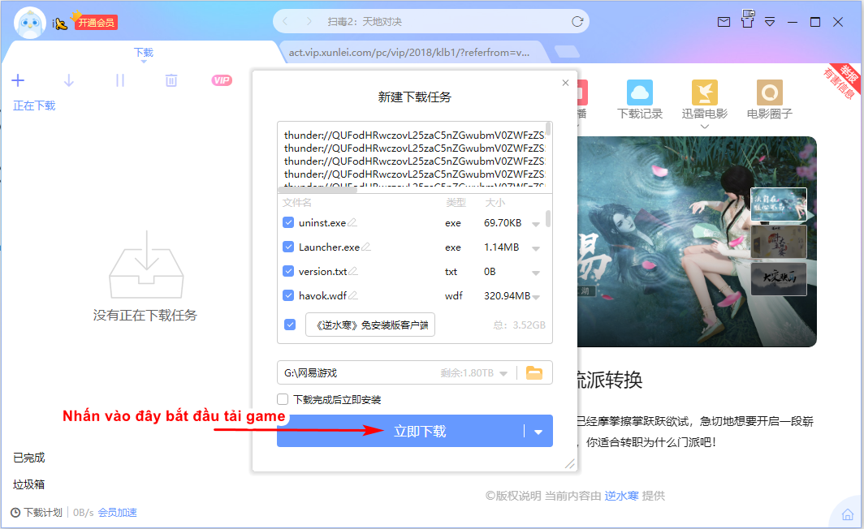The image size is (864, 529).
Task: Click the trash delete icon in toolbar
Action: (x=171, y=80)
